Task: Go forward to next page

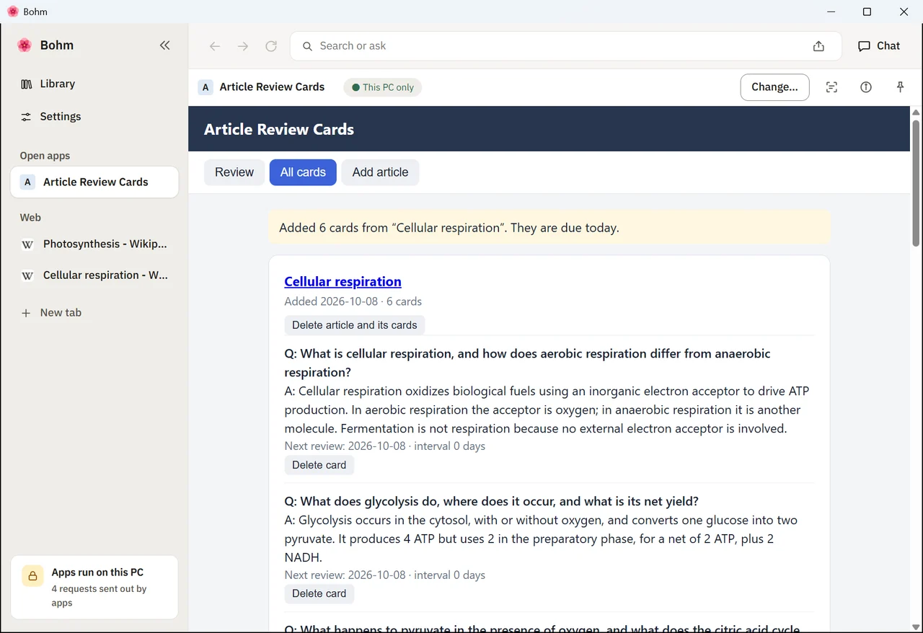Action: (x=243, y=46)
